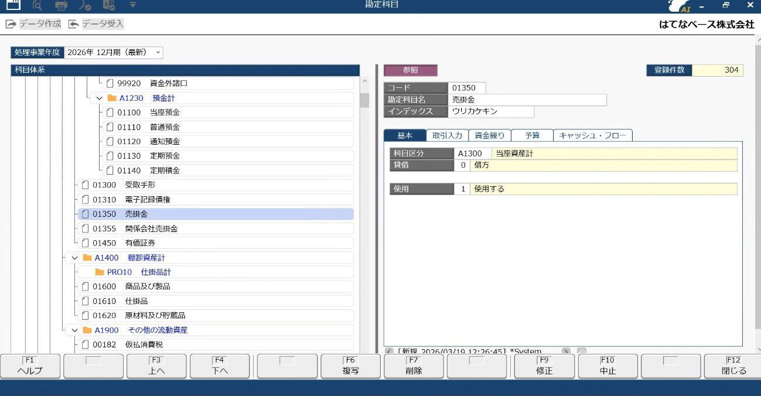Viewport: 761px width, 396px height.
Task: Click the document icon beside 01450 有価証券
Action: coord(85,243)
